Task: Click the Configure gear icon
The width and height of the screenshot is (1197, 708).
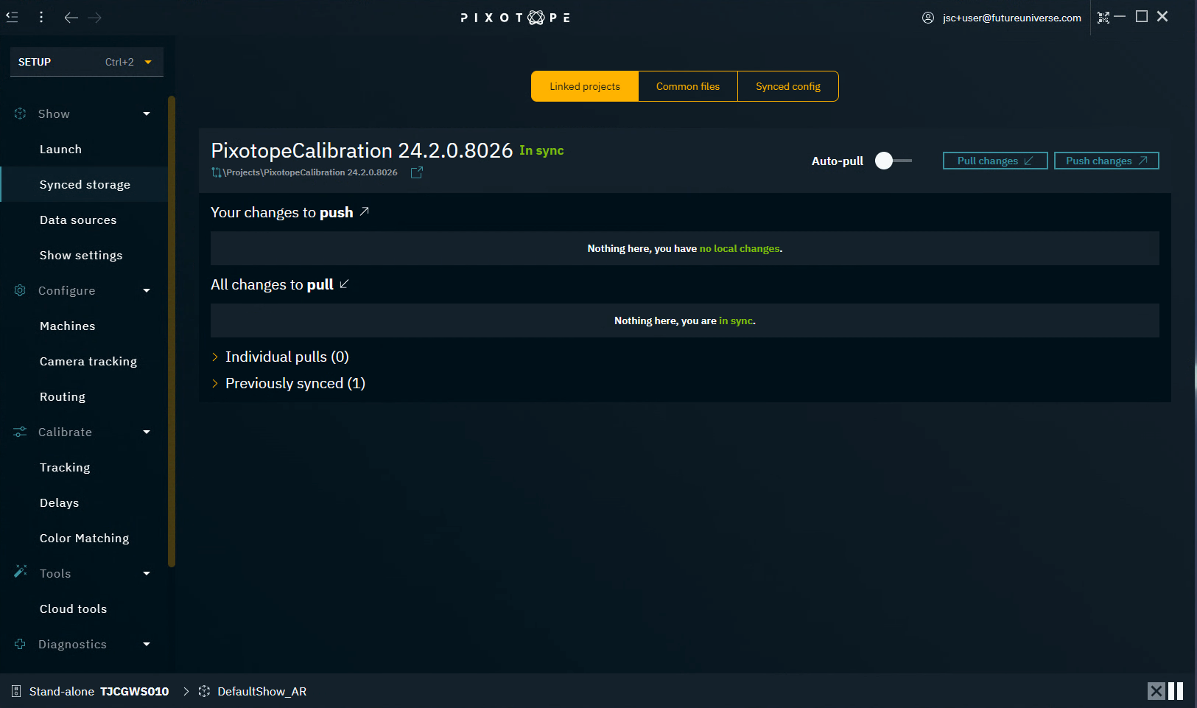Action: [x=20, y=290]
